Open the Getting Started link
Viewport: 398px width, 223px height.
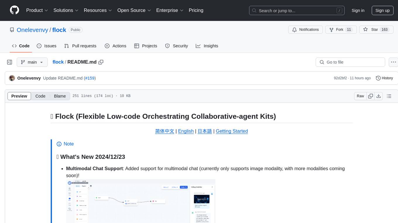click(232, 131)
